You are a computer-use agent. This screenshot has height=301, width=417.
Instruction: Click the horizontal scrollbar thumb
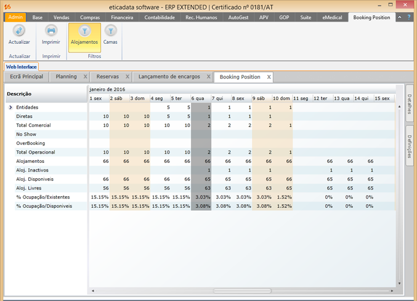pos(241,291)
